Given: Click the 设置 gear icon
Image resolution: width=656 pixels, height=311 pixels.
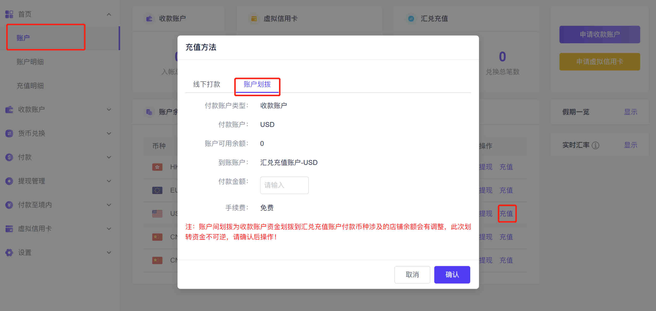Looking at the screenshot, I should [9, 253].
